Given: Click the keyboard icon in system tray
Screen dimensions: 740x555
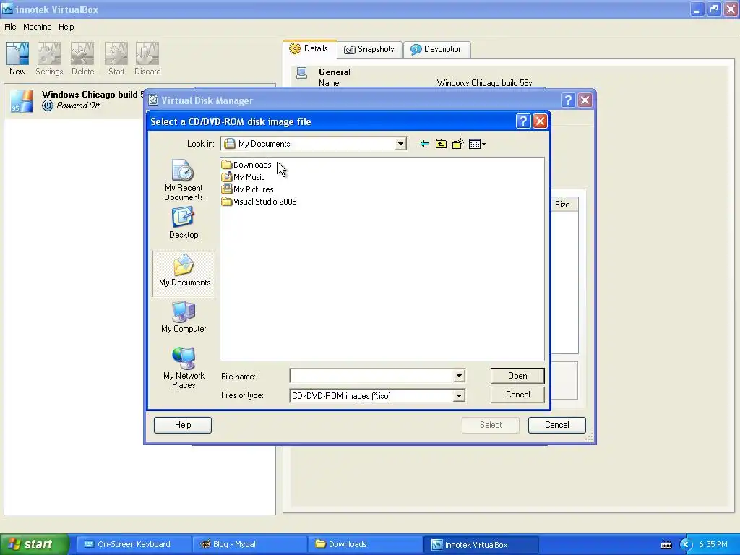Looking at the screenshot, I should tap(666, 545).
